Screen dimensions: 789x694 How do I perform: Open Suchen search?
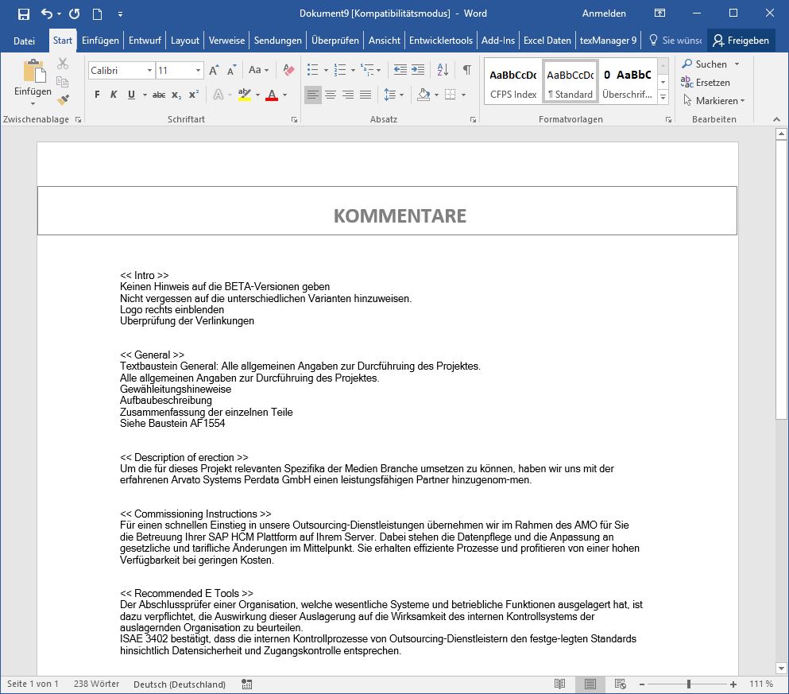[x=705, y=64]
